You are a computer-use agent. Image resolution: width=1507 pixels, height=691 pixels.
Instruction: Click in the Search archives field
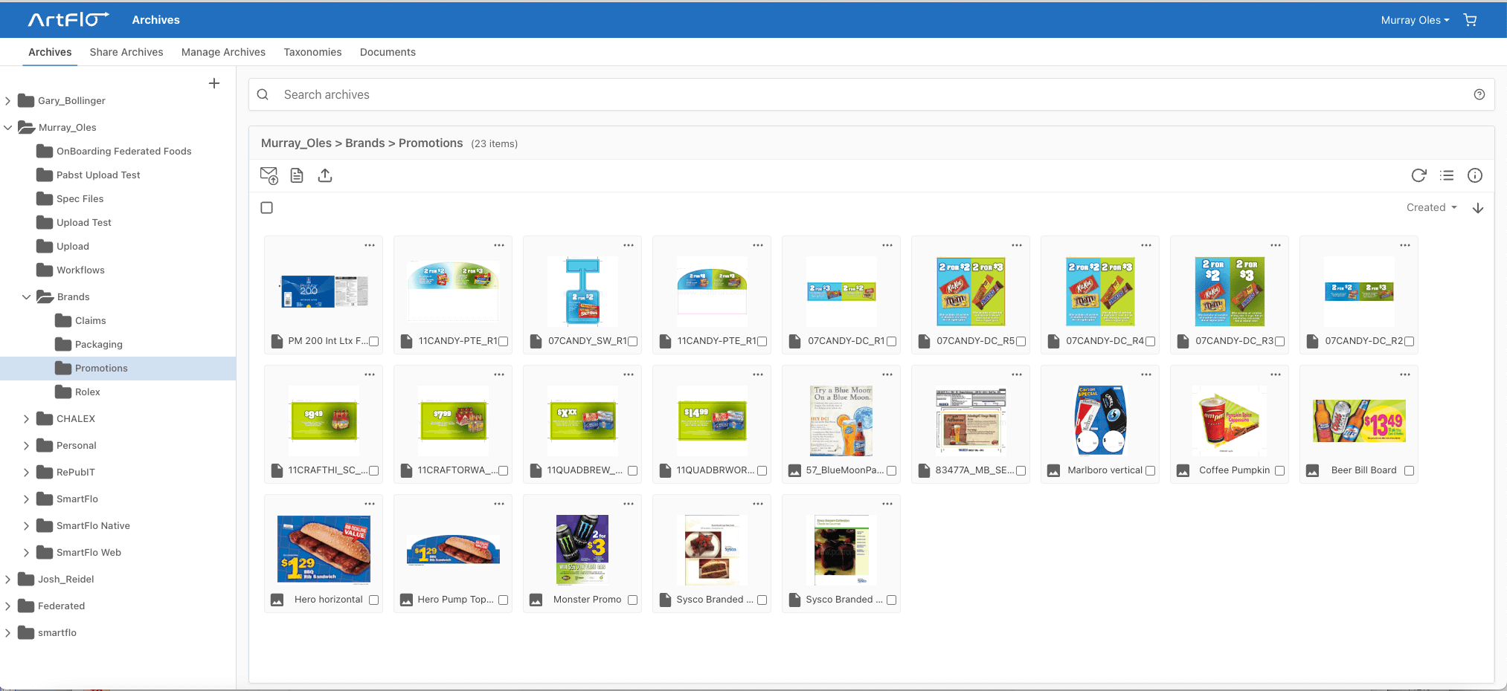(x=871, y=94)
